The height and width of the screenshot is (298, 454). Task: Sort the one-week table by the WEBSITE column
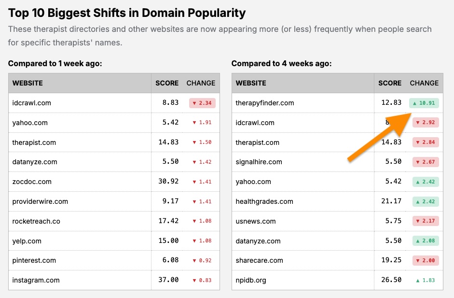coord(27,83)
